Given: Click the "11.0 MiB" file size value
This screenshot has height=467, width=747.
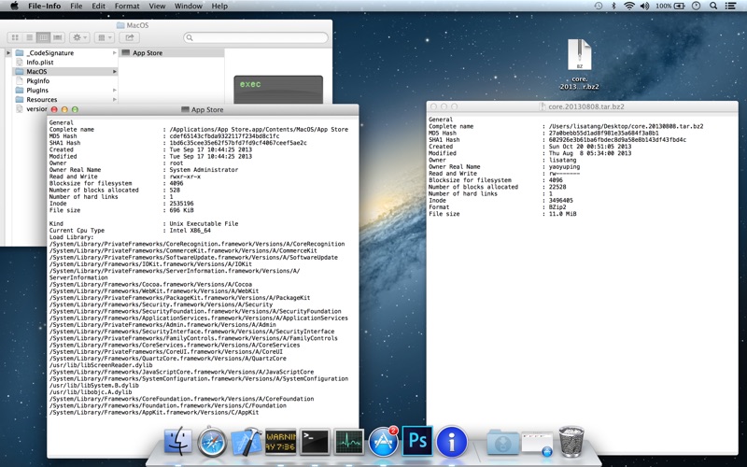Looking at the screenshot, I should [563, 214].
